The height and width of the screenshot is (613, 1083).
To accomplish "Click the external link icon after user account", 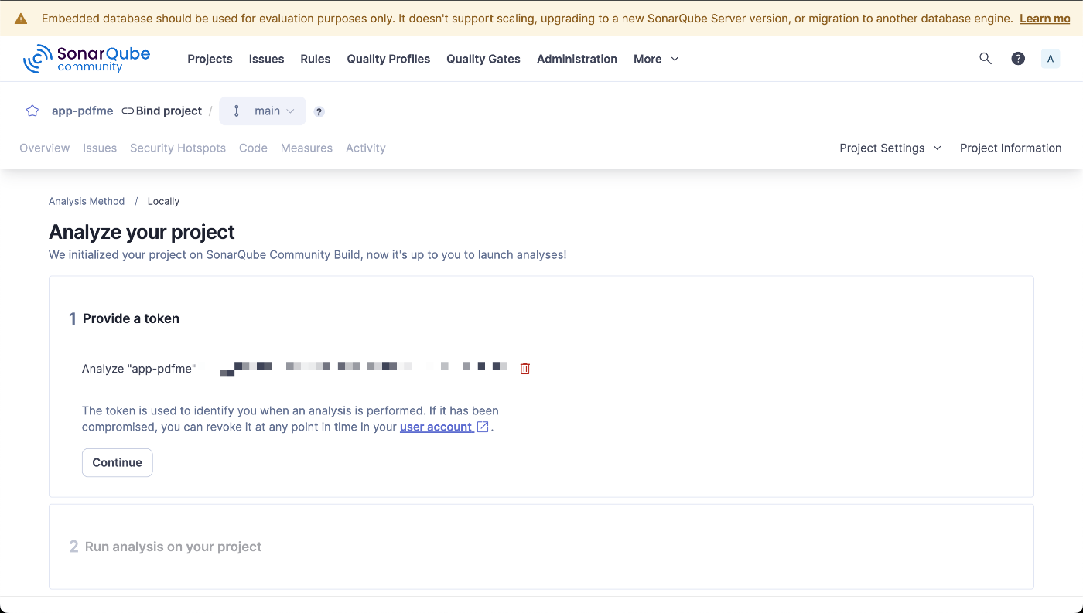I will click(x=483, y=427).
